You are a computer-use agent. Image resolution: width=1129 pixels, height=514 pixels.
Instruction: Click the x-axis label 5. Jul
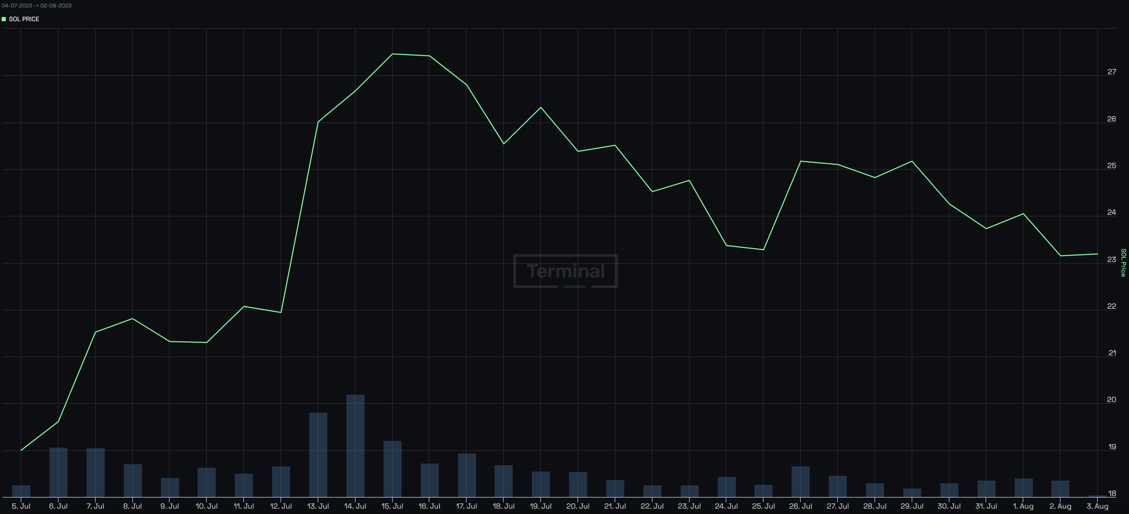21,506
